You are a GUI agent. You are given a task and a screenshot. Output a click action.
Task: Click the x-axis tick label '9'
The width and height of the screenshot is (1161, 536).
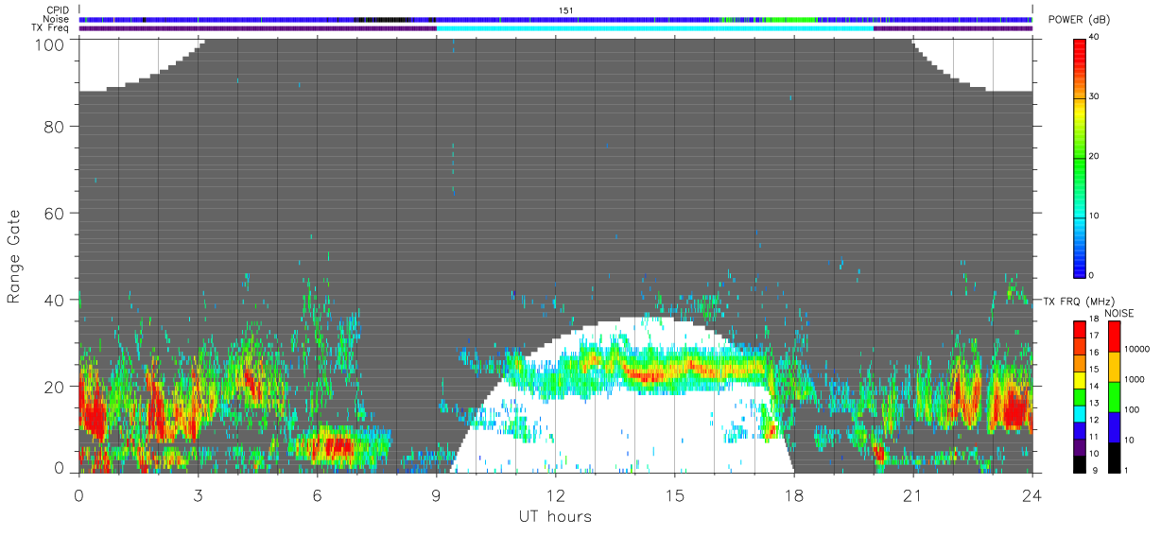pos(437,495)
